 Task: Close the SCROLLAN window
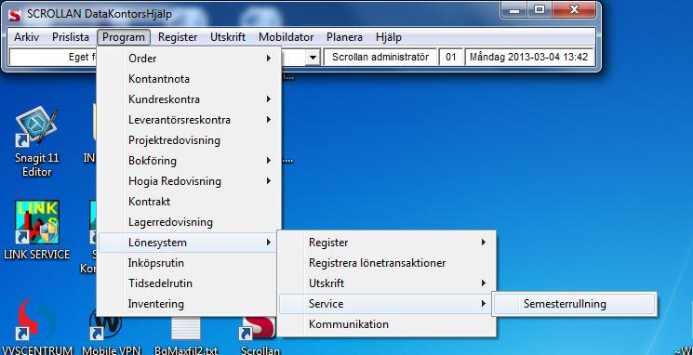point(574,10)
